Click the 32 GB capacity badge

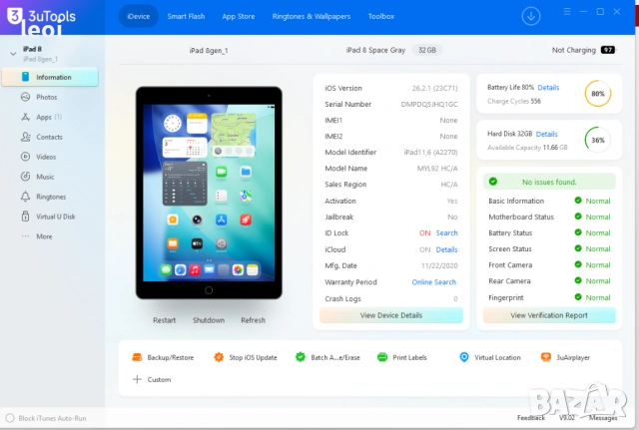tap(427, 50)
